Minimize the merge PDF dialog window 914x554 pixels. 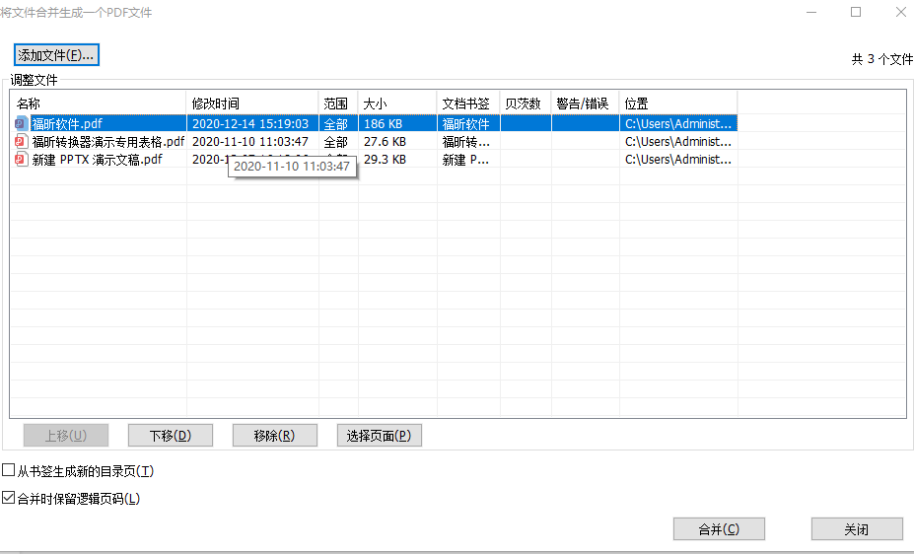[x=811, y=12]
